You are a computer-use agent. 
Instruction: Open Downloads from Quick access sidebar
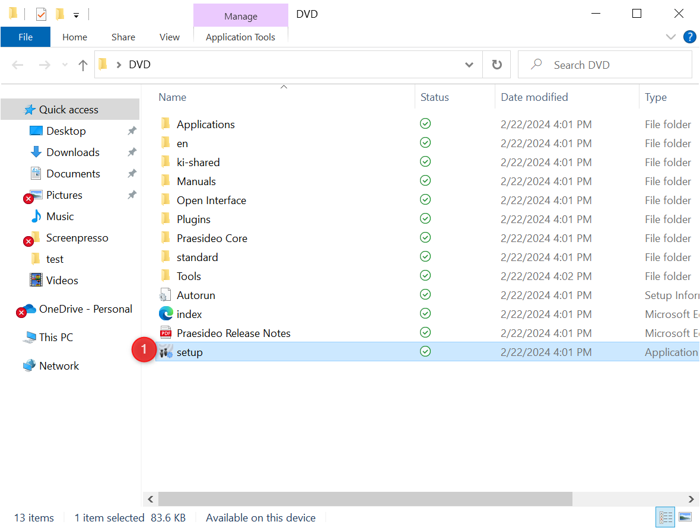point(72,152)
